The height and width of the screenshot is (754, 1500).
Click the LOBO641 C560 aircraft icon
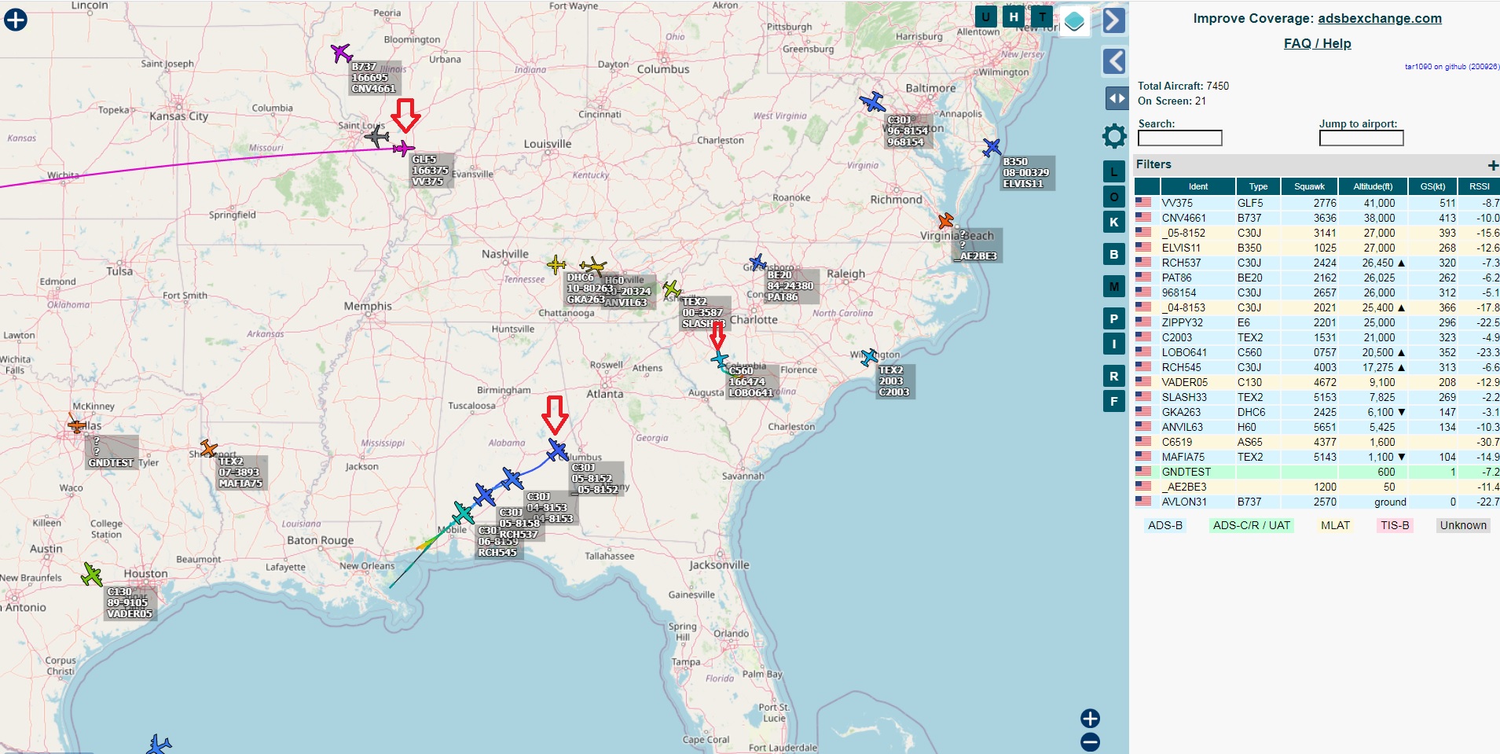click(x=720, y=360)
